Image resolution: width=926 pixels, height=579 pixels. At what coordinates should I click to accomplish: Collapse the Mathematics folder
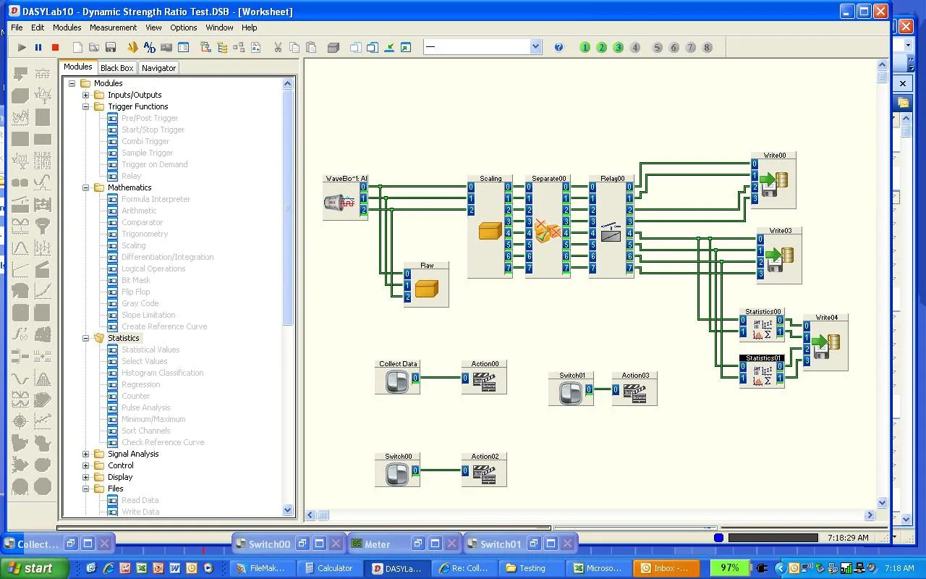[x=86, y=187]
